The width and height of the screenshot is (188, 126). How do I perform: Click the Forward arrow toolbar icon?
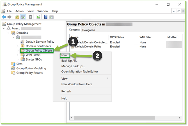10,17
